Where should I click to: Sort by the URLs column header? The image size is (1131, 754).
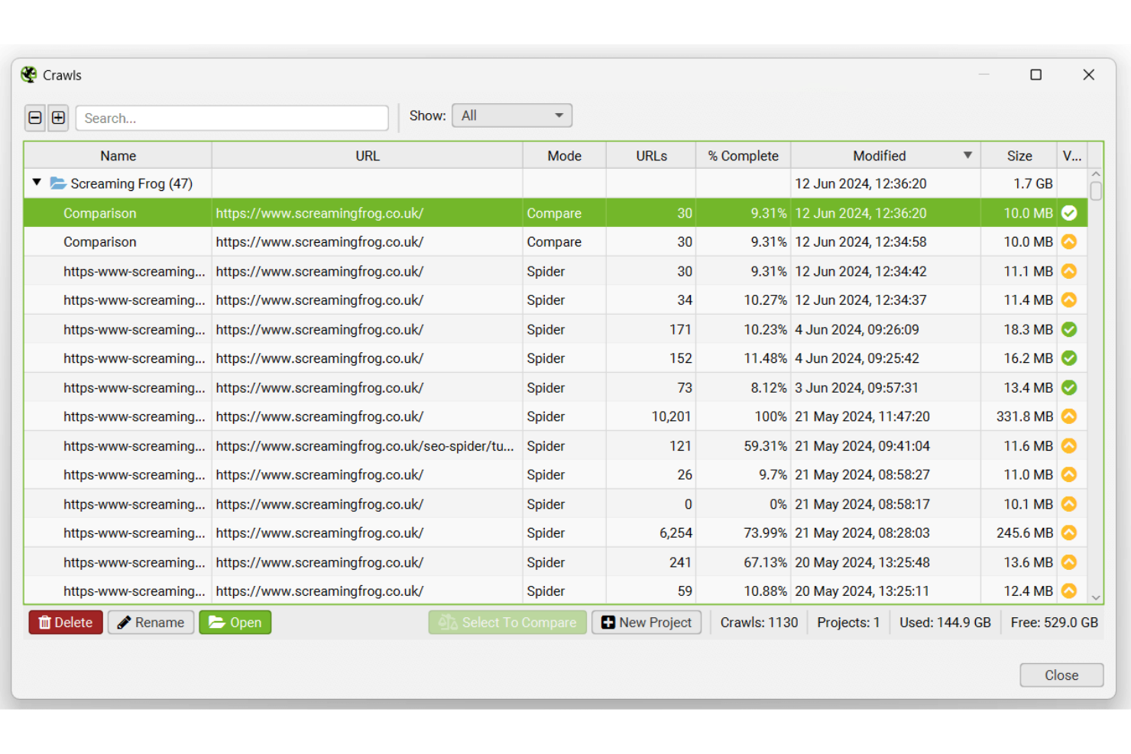pos(651,156)
